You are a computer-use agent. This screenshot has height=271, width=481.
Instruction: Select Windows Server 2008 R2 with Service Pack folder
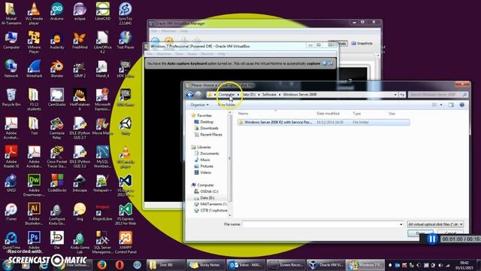click(324, 122)
